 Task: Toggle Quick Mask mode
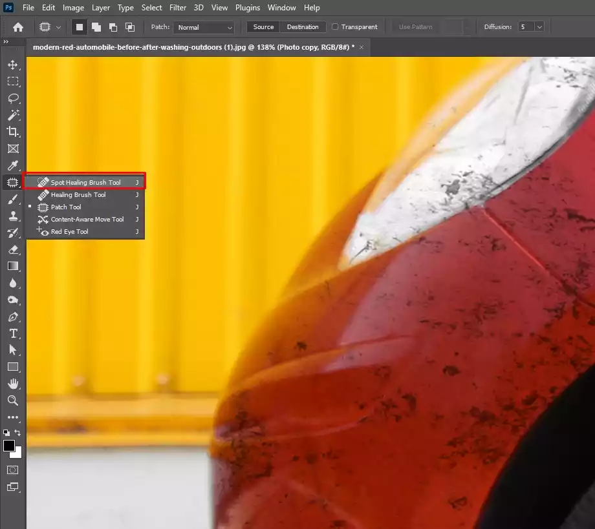(12, 470)
